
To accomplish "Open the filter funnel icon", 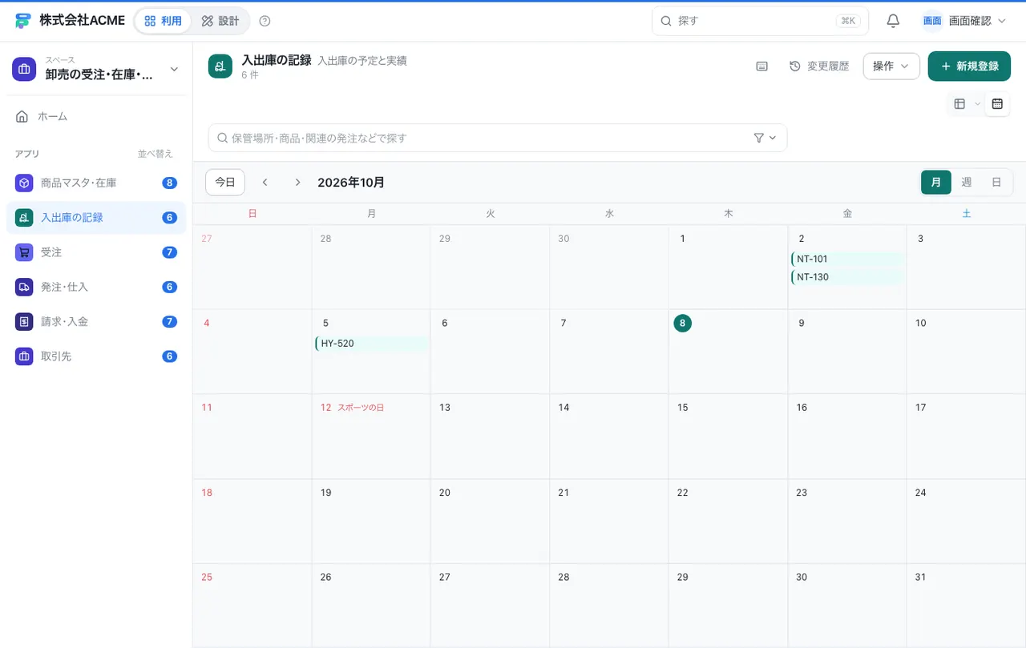I will point(759,138).
